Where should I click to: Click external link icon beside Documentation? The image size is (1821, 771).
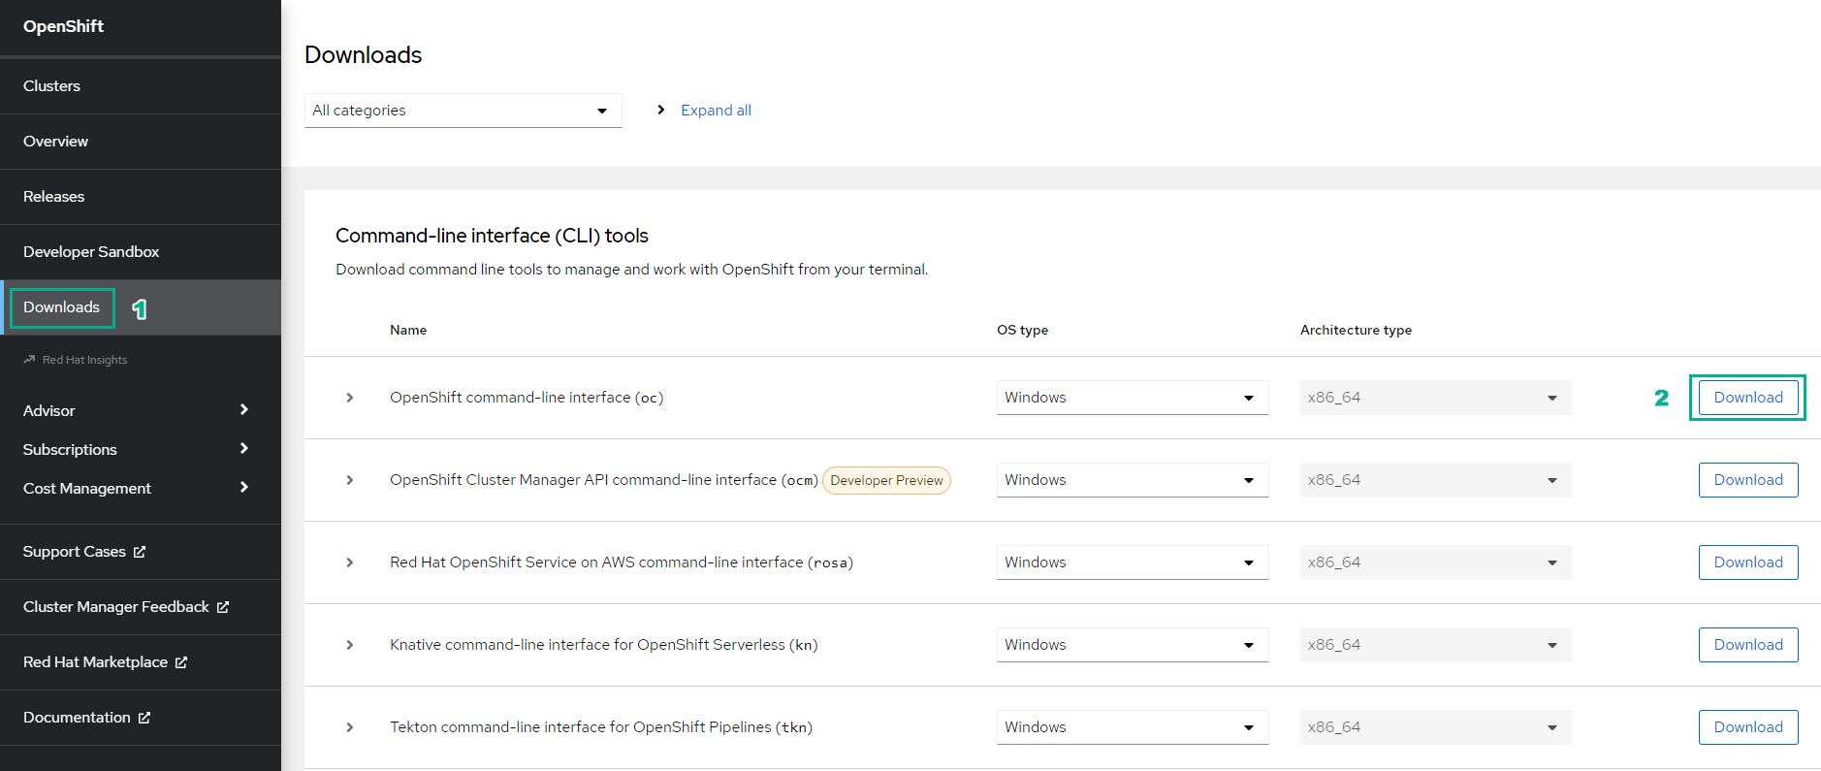tap(144, 718)
